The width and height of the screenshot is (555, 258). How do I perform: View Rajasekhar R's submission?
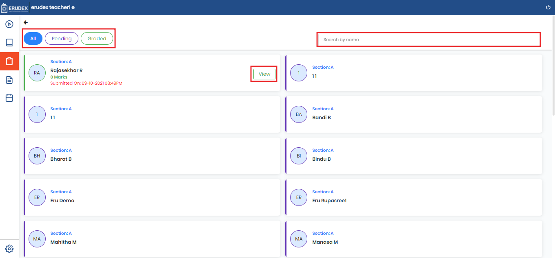pos(264,74)
